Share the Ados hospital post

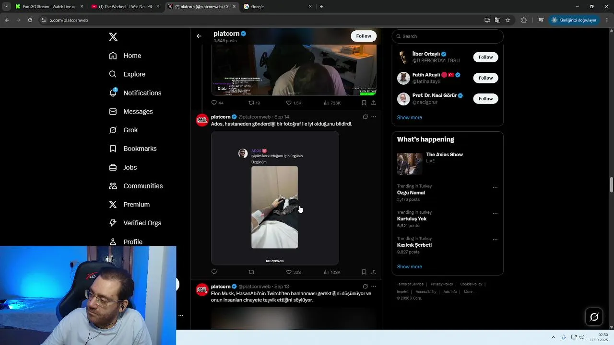coord(374,272)
